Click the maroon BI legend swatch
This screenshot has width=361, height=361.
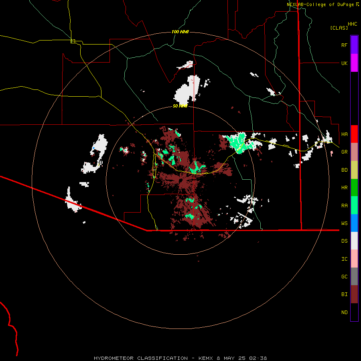(354, 294)
